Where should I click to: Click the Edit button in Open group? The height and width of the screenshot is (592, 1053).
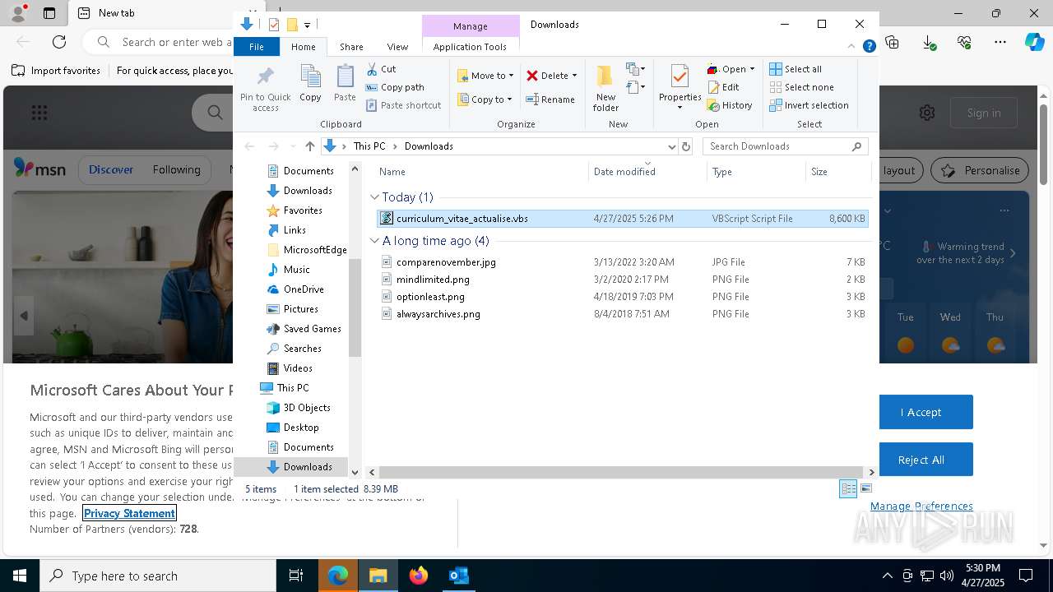(723, 87)
